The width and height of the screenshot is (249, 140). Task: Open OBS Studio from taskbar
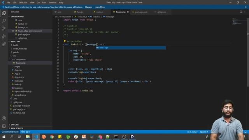coord(124,136)
